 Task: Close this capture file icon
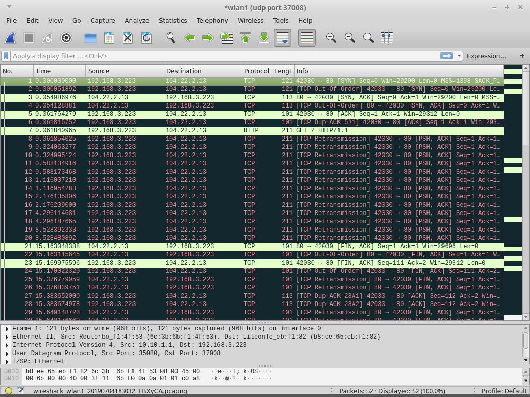pyautogui.click(x=128, y=38)
